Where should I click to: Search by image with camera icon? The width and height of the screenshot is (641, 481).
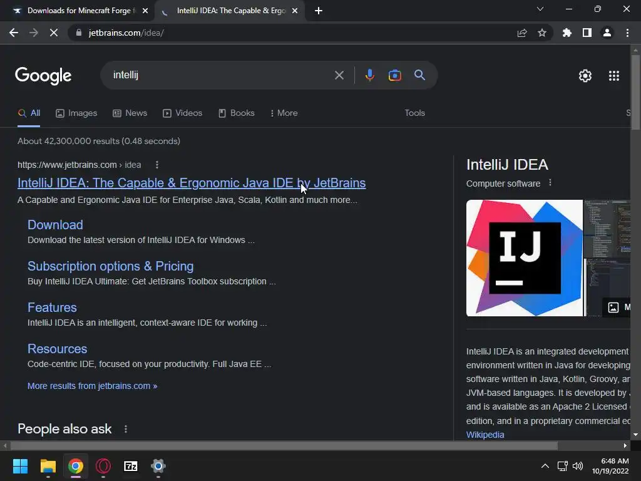(394, 75)
